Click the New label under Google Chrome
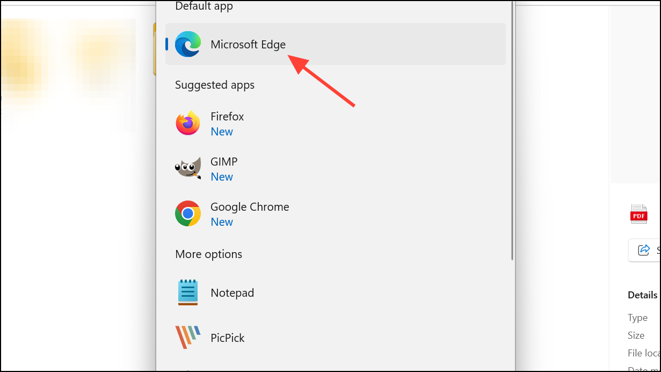Screen dimensions: 661x372 (x=222, y=222)
